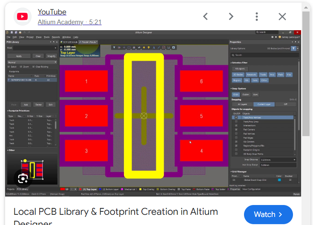Click the red YouTube logo icon
Screen dimensions: 313x225
pyautogui.click(x=22, y=17)
